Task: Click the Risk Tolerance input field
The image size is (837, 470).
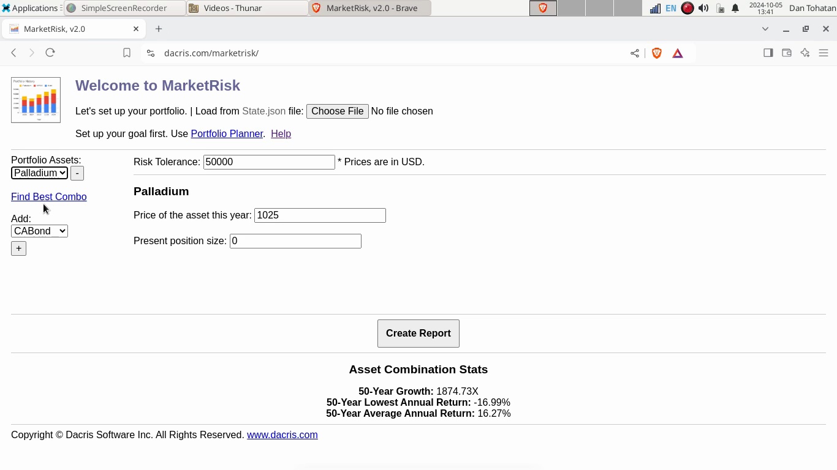Action: point(269,162)
